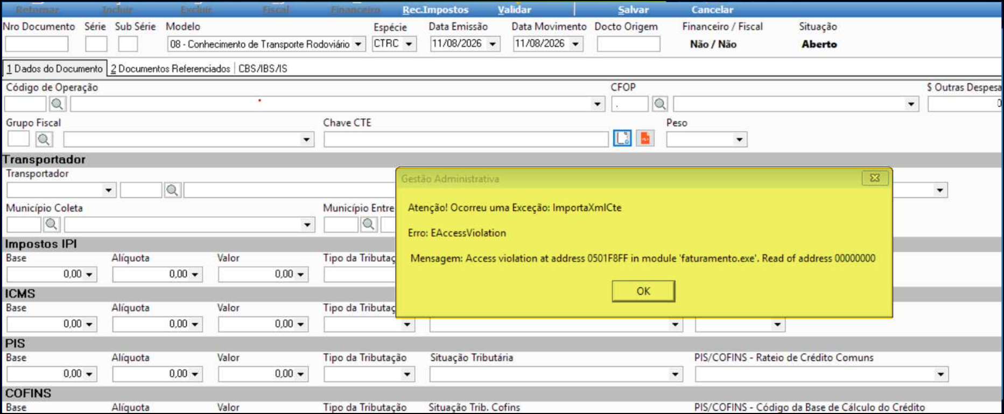Switch to the Dados do Documento tab
Screen dimensions: 1004x414
click(x=54, y=68)
